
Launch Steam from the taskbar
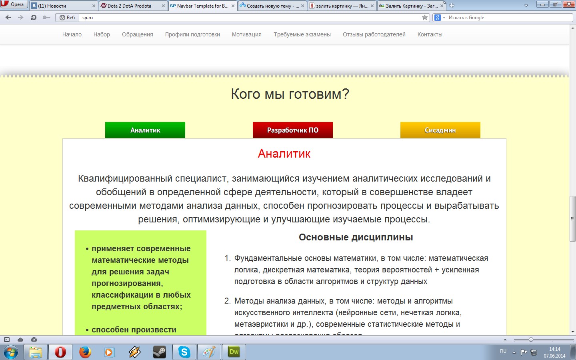[160, 352]
